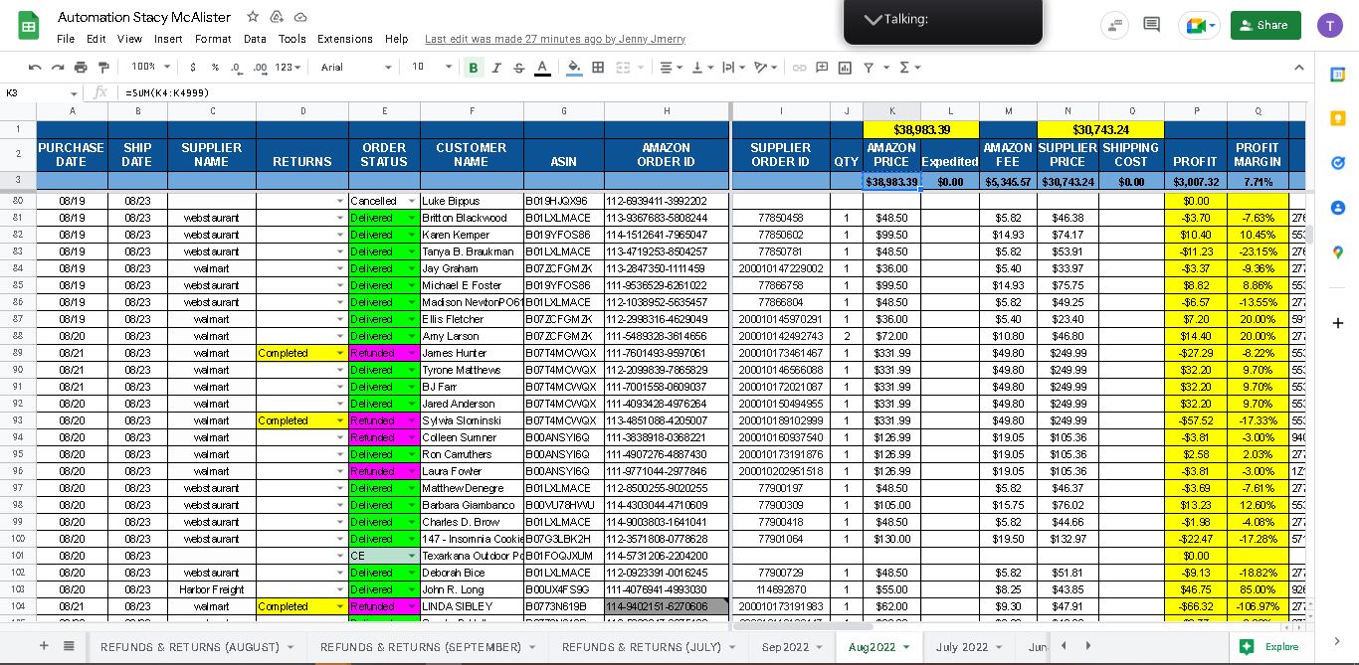This screenshot has width=1359, height=665.
Task: Click the Explore button
Action: tap(1269, 646)
